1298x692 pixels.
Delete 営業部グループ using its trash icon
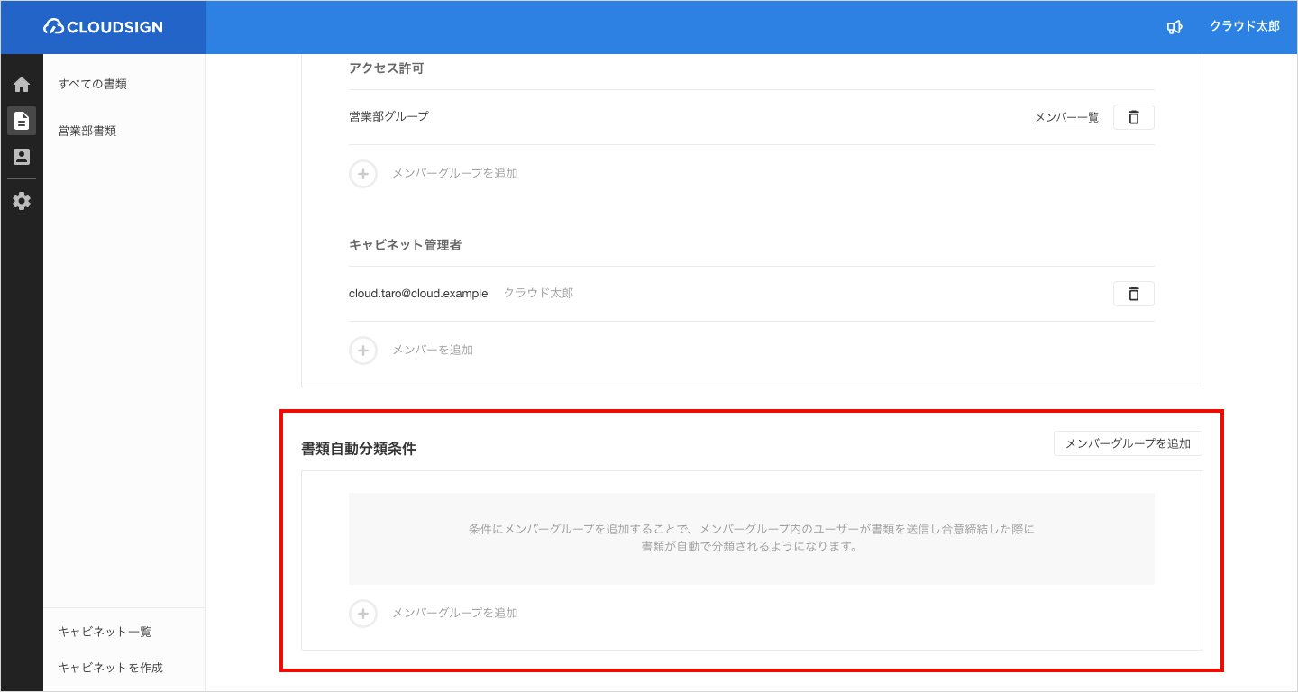pyautogui.click(x=1134, y=117)
